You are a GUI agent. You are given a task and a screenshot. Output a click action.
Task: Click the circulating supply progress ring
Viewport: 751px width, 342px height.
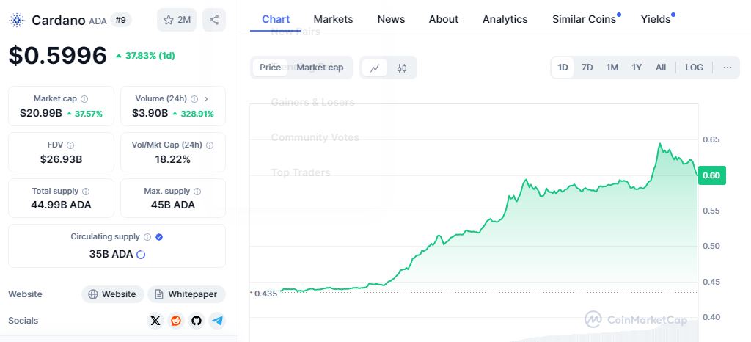141,255
